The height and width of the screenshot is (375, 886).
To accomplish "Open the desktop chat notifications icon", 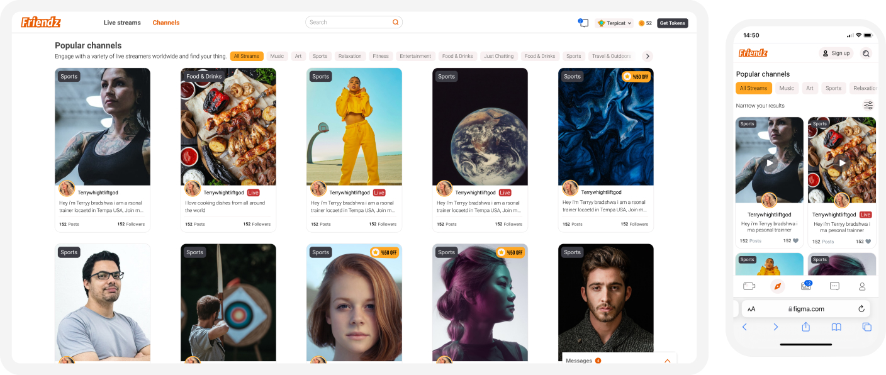I will pos(583,23).
